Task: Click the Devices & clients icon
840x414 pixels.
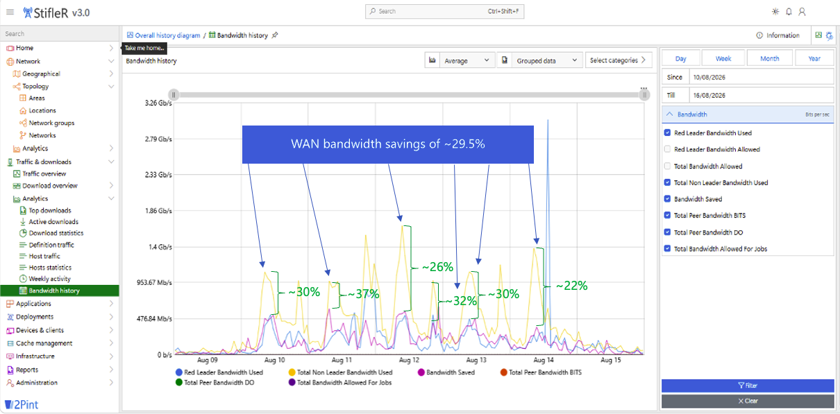Action: click(x=10, y=330)
